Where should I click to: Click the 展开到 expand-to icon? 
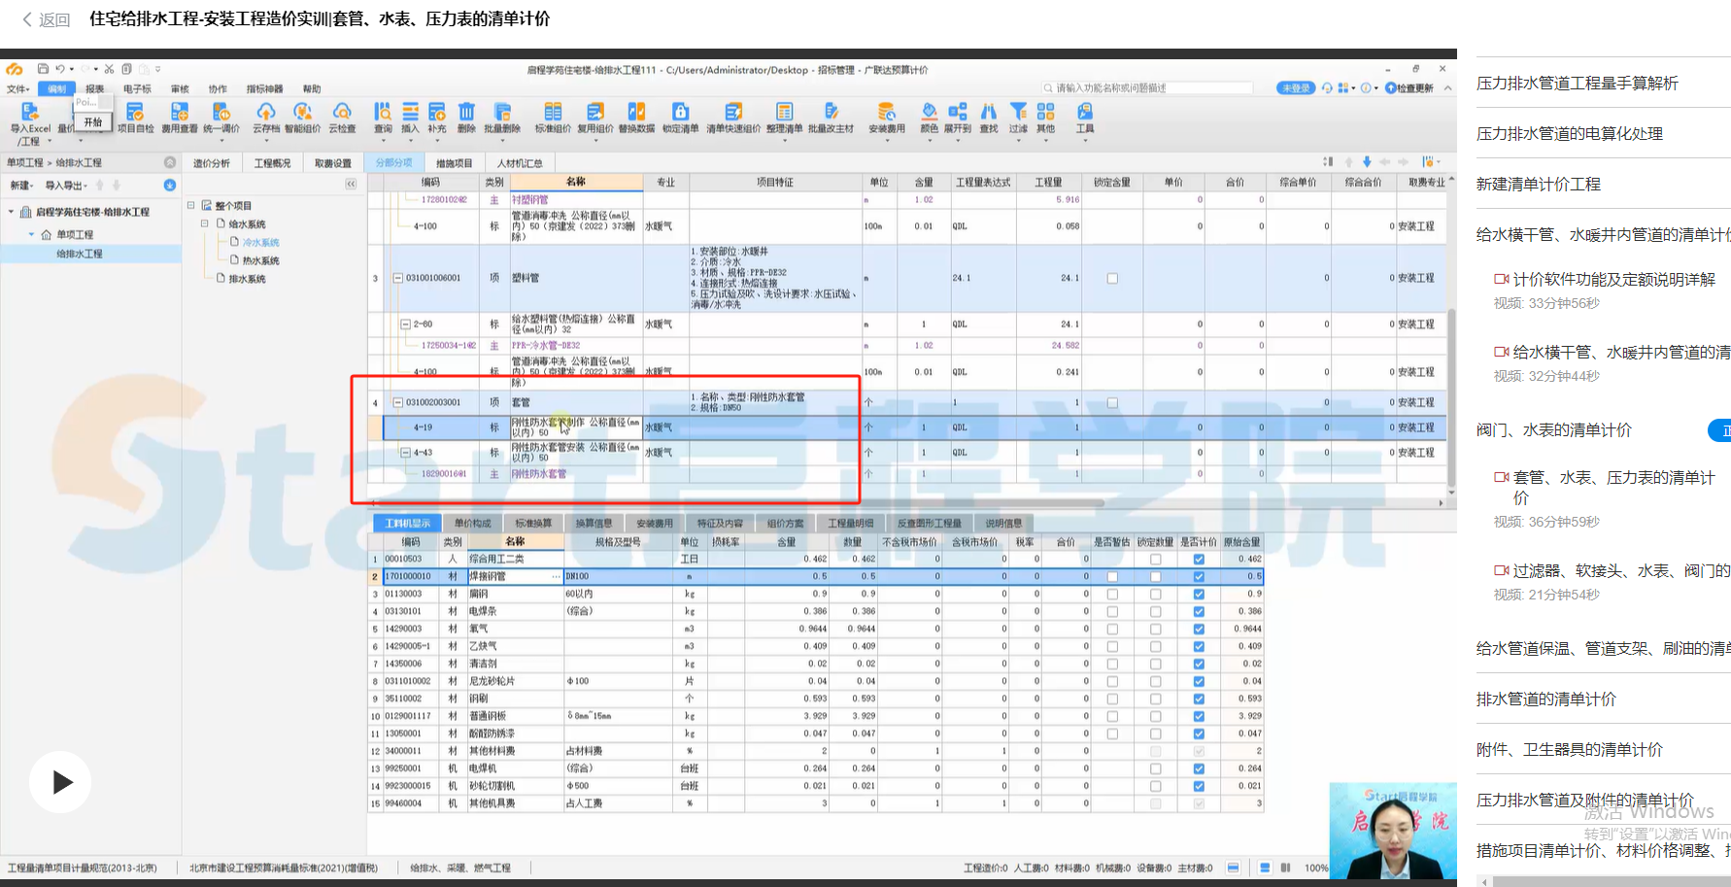tap(958, 118)
